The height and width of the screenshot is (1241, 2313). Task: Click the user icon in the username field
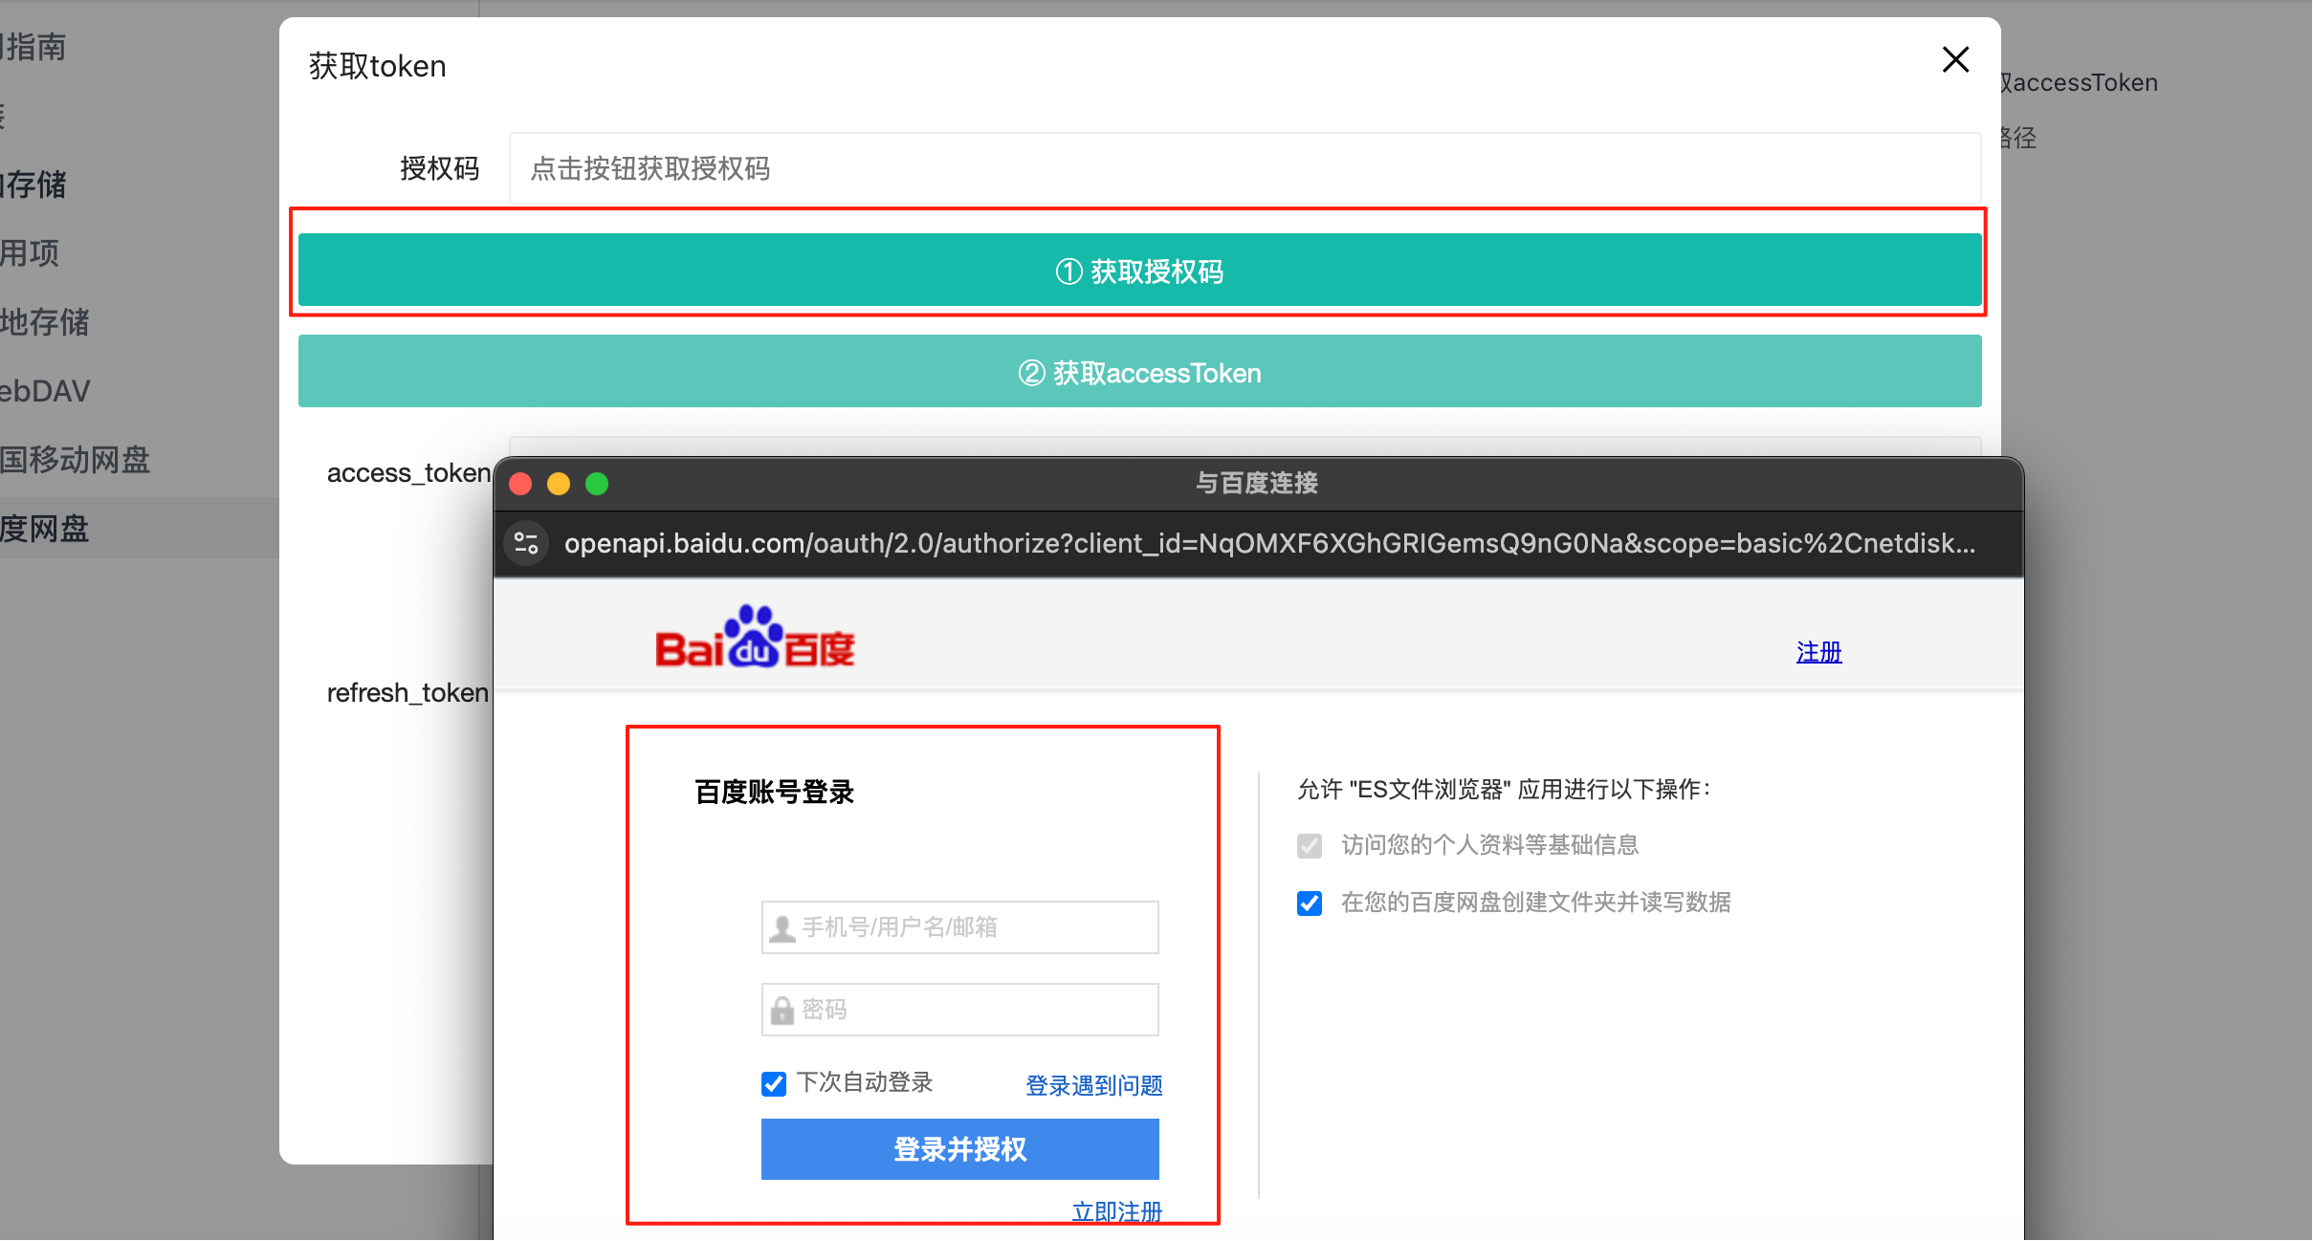tap(782, 927)
